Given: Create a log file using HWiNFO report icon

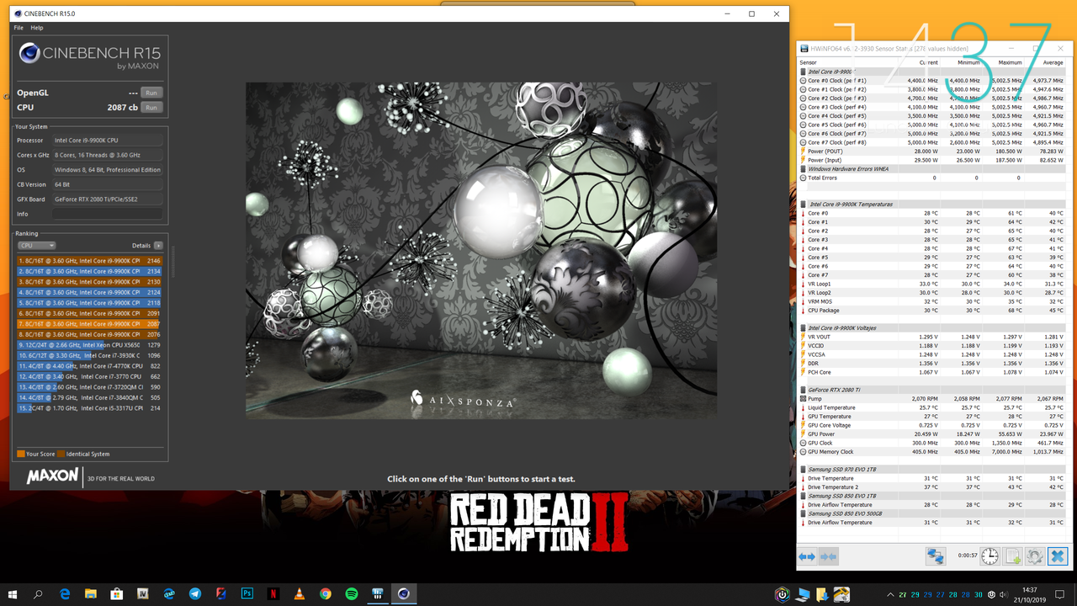Looking at the screenshot, I should (1012, 555).
